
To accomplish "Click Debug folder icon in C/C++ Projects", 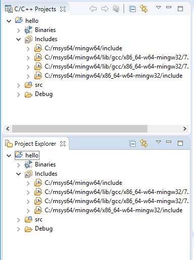I will point(28,94).
